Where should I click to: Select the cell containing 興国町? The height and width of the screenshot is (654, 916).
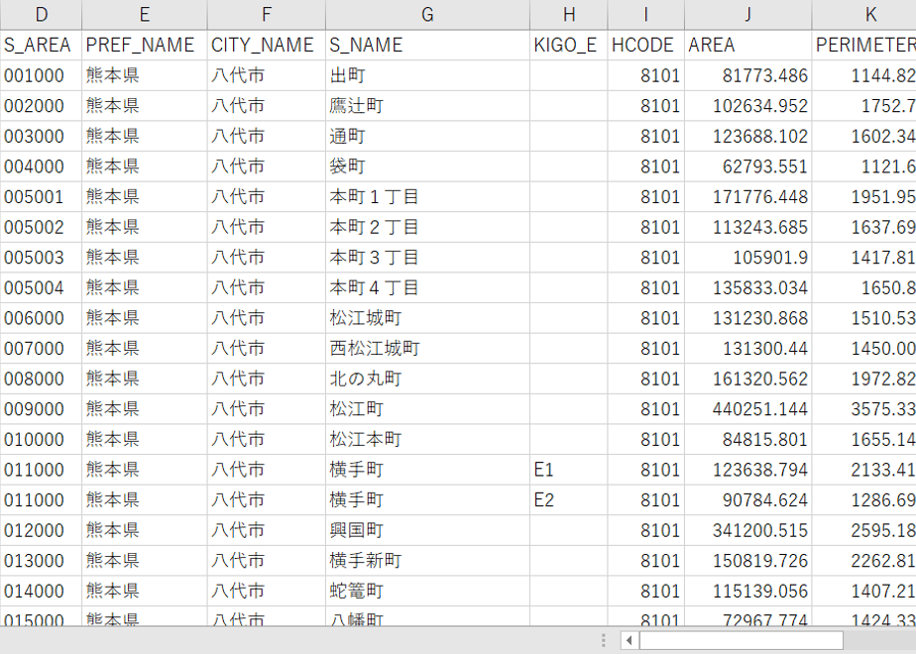click(427, 530)
